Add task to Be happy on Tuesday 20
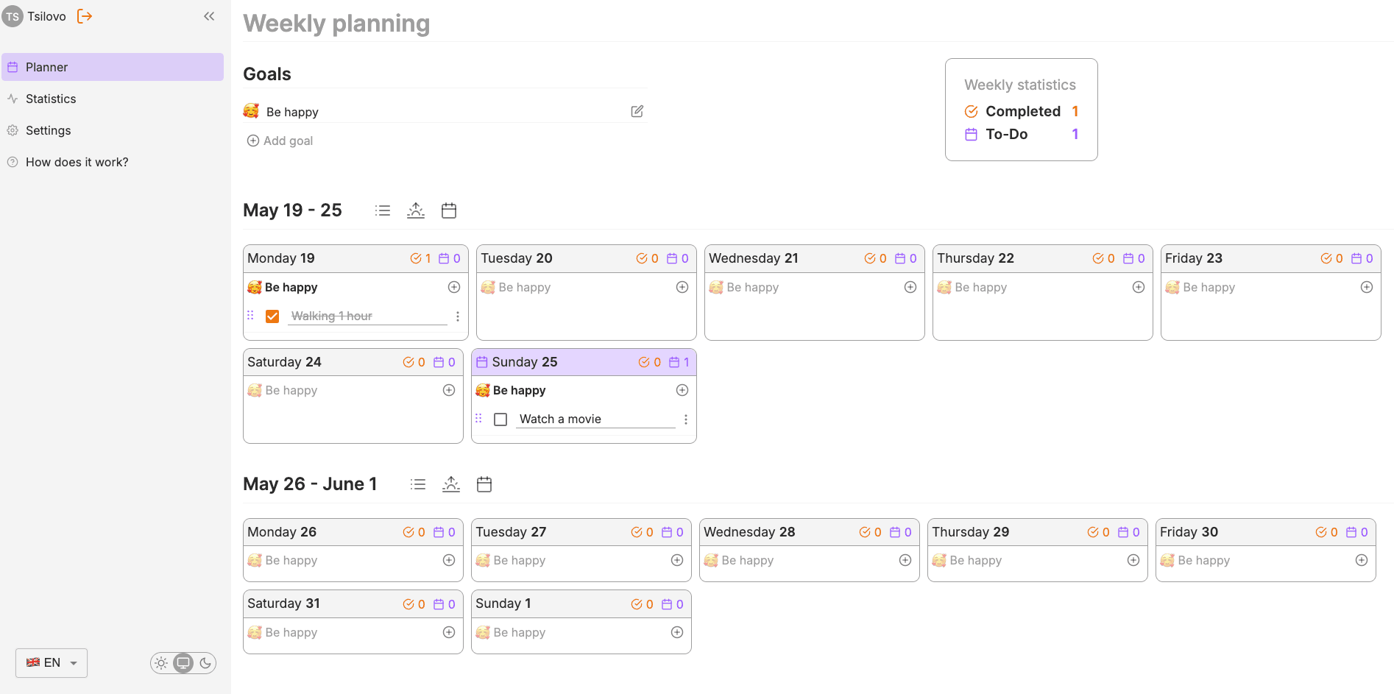Image resolution: width=1394 pixels, height=694 pixels. click(682, 287)
